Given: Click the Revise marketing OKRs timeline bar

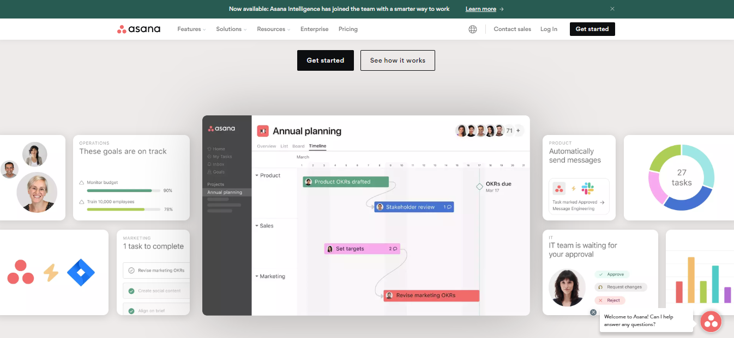Looking at the screenshot, I should click(x=431, y=296).
